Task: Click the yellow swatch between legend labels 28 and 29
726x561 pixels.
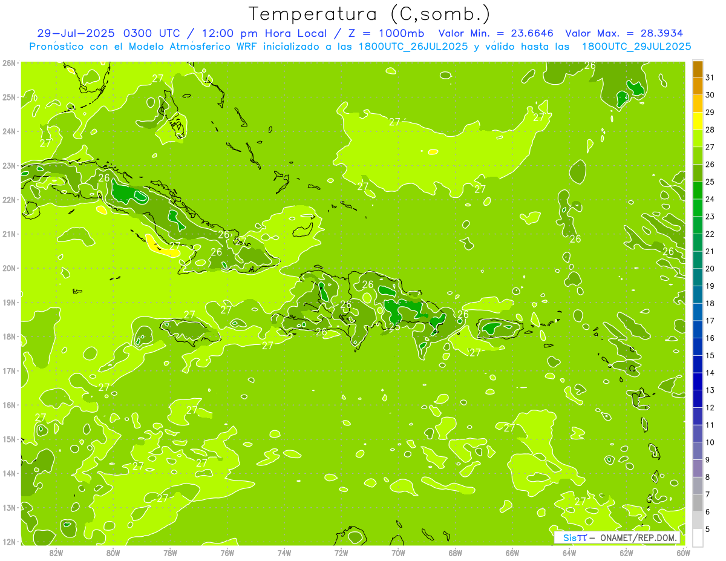Action: click(x=698, y=121)
